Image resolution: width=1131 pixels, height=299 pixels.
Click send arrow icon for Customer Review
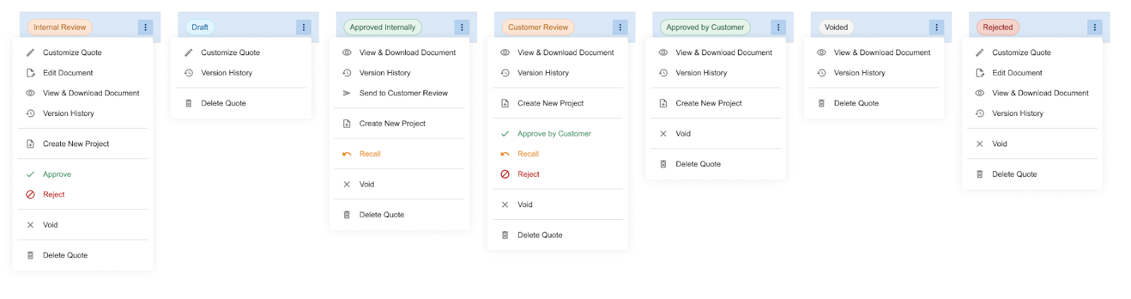pyautogui.click(x=346, y=93)
